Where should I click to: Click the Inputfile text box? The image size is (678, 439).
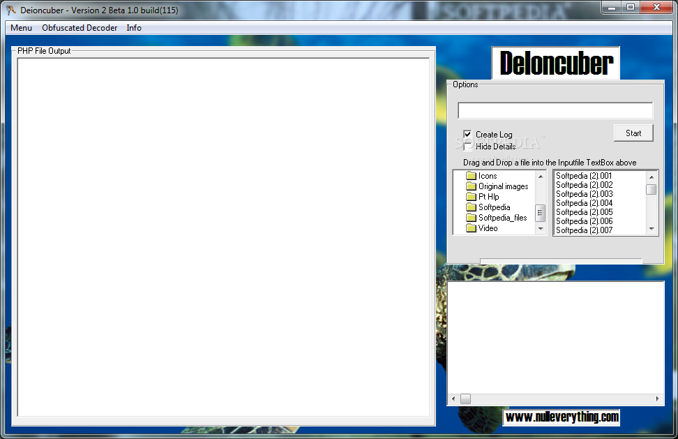(555, 110)
